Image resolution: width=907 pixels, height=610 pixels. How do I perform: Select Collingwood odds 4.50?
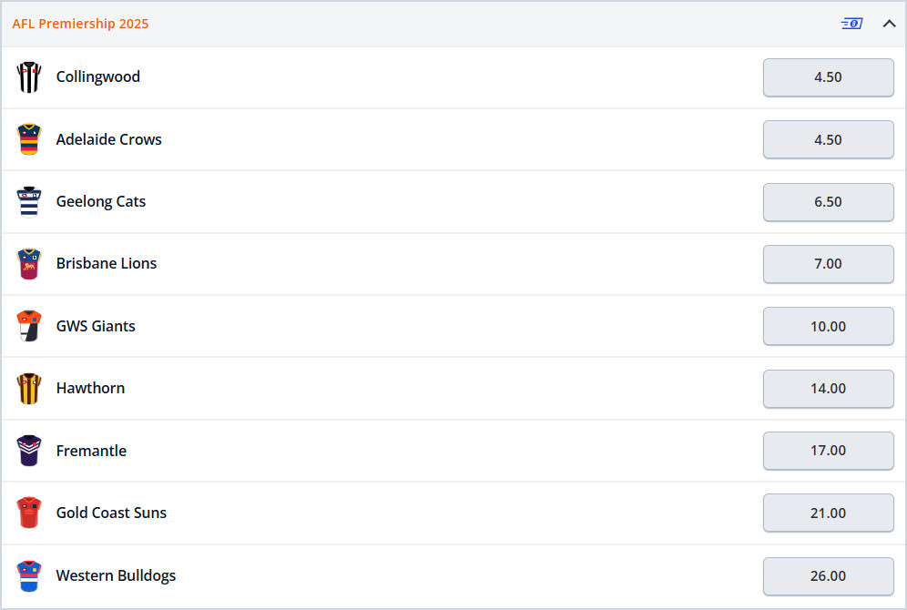pyautogui.click(x=829, y=77)
